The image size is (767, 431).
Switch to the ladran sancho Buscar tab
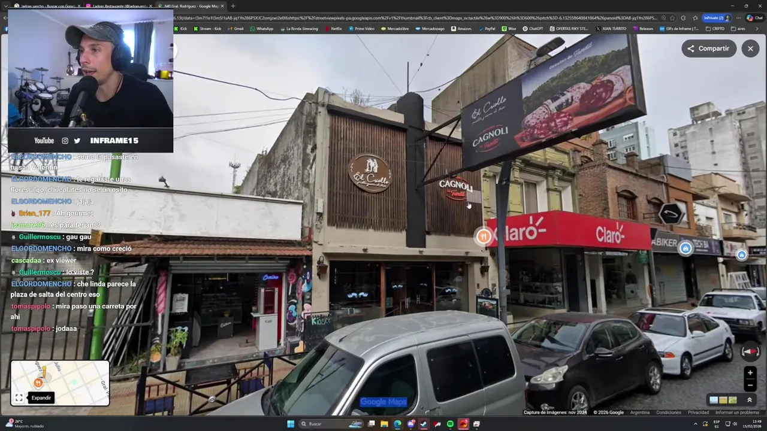tap(46, 6)
